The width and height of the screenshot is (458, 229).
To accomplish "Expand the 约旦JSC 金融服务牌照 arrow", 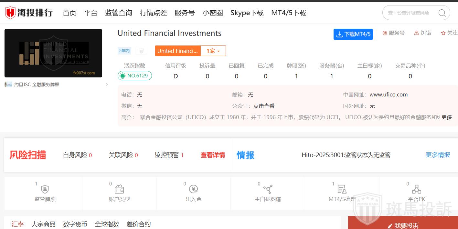I will [107, 85].
